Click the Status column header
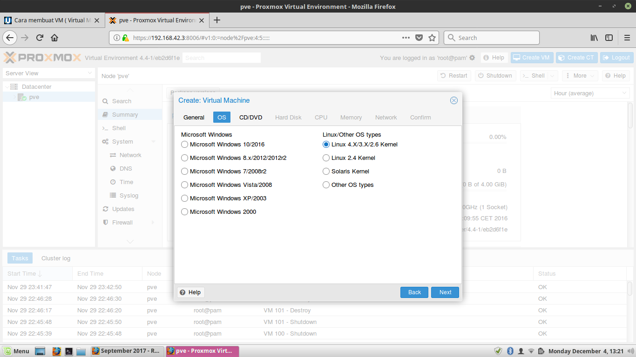This screenshot has height=357, width=636. 580,274
